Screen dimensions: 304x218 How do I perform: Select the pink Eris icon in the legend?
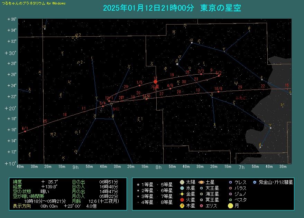point(202,206)
